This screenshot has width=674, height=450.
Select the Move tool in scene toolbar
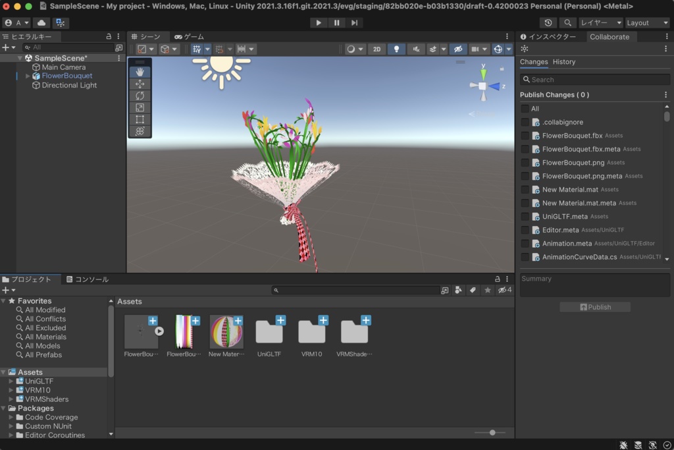pos(140,84)
